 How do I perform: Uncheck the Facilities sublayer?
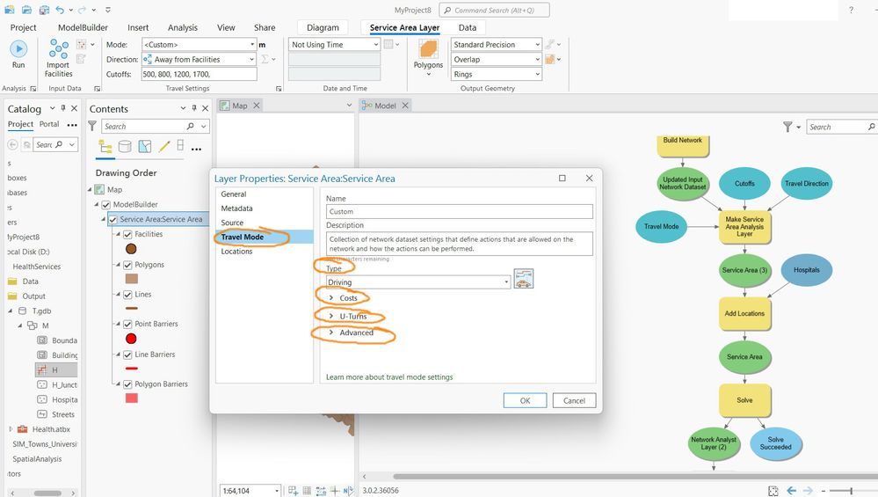(127, 234)
